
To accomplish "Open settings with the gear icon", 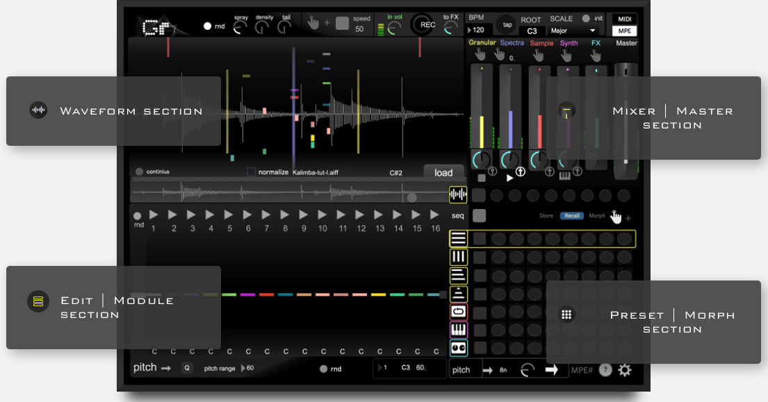I will 625,370.
